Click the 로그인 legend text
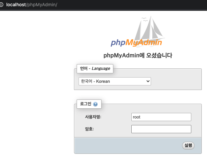This screenshot has width=207, height=162. pyautogui.click(x=85, y=104)
